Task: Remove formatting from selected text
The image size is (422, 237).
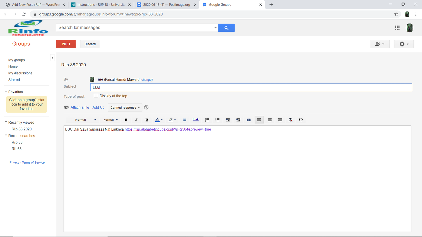Action: pos(290,120)
